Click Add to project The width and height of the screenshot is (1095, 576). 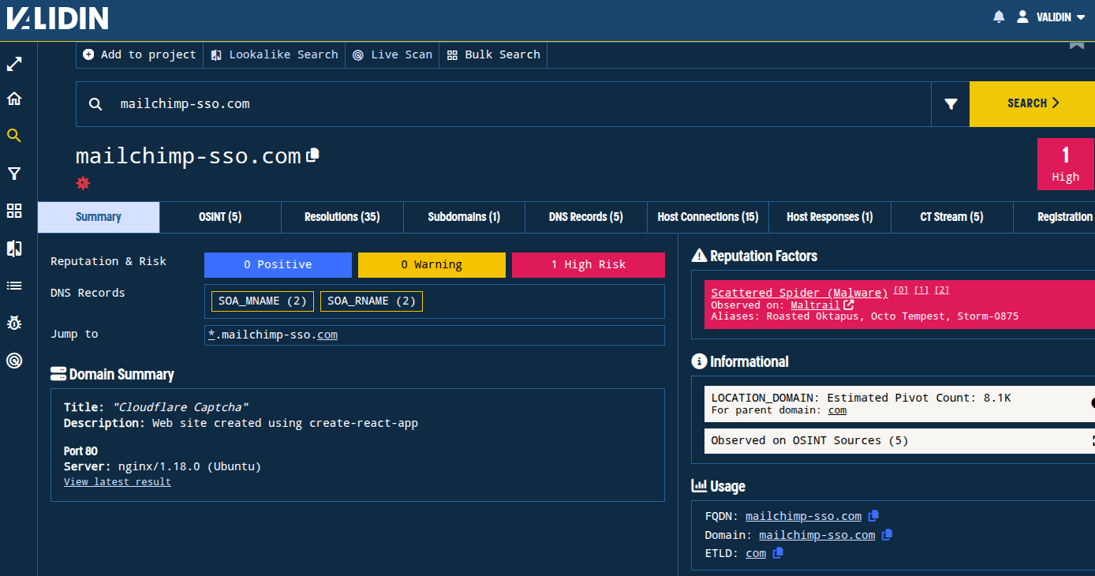coord(140,54)
